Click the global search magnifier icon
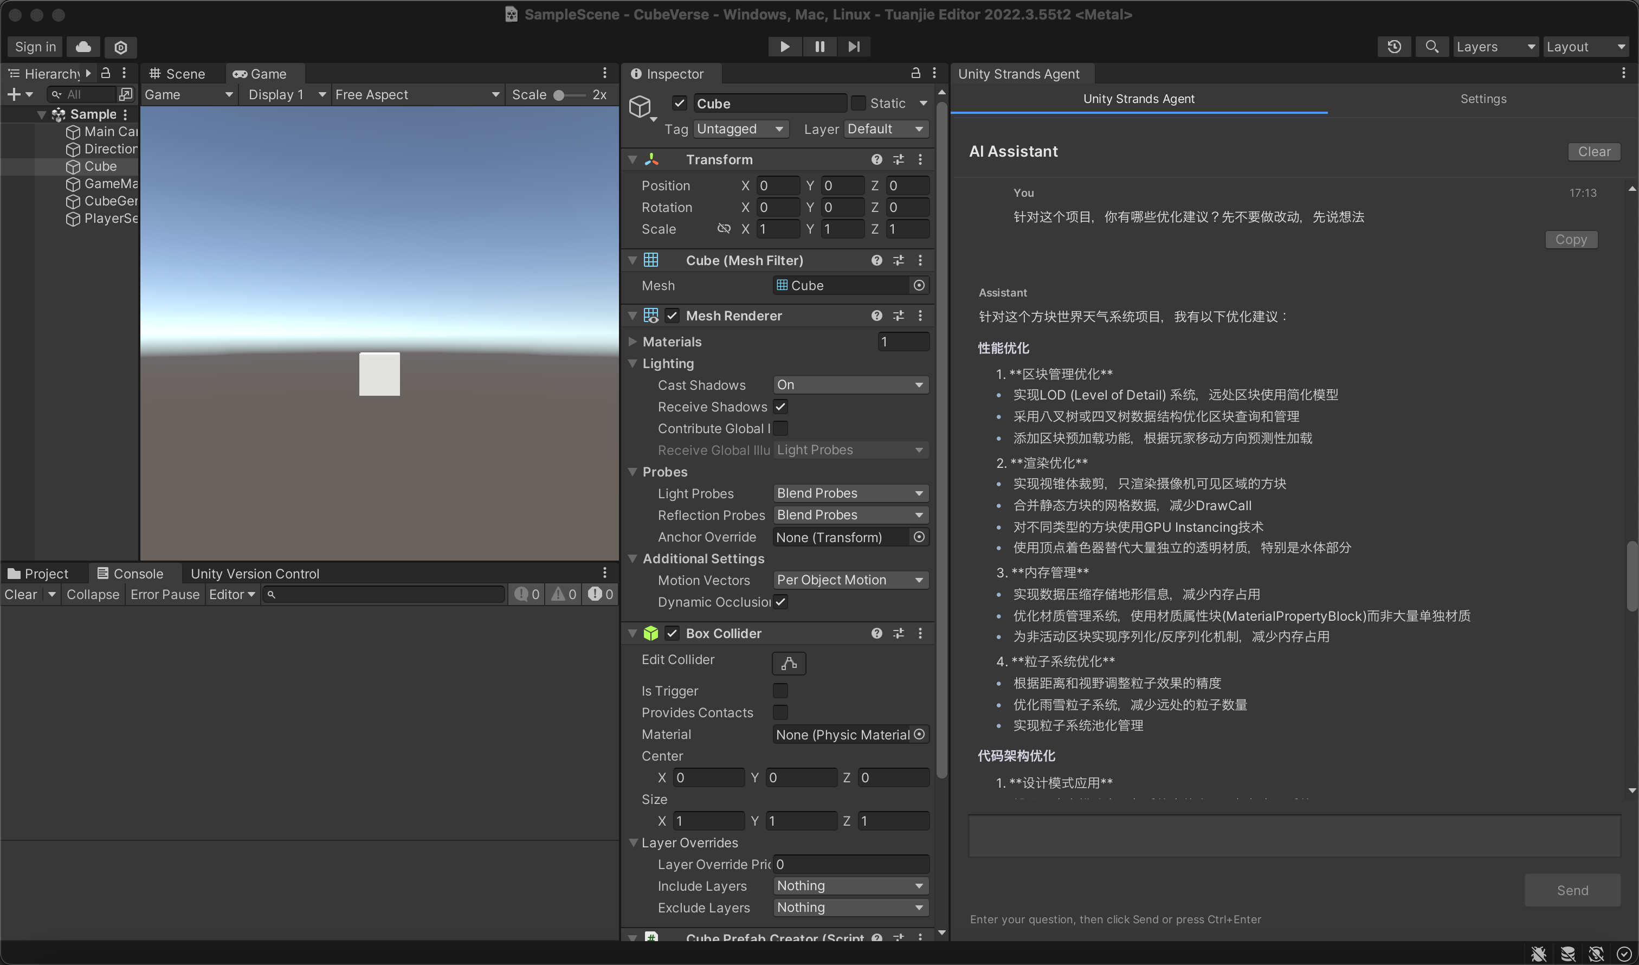 pyautogui.click(x=1431, y=46)
